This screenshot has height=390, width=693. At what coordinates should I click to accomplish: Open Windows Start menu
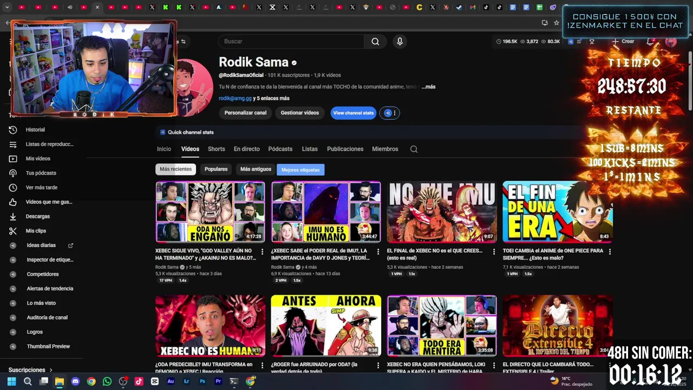click(11, 381)
